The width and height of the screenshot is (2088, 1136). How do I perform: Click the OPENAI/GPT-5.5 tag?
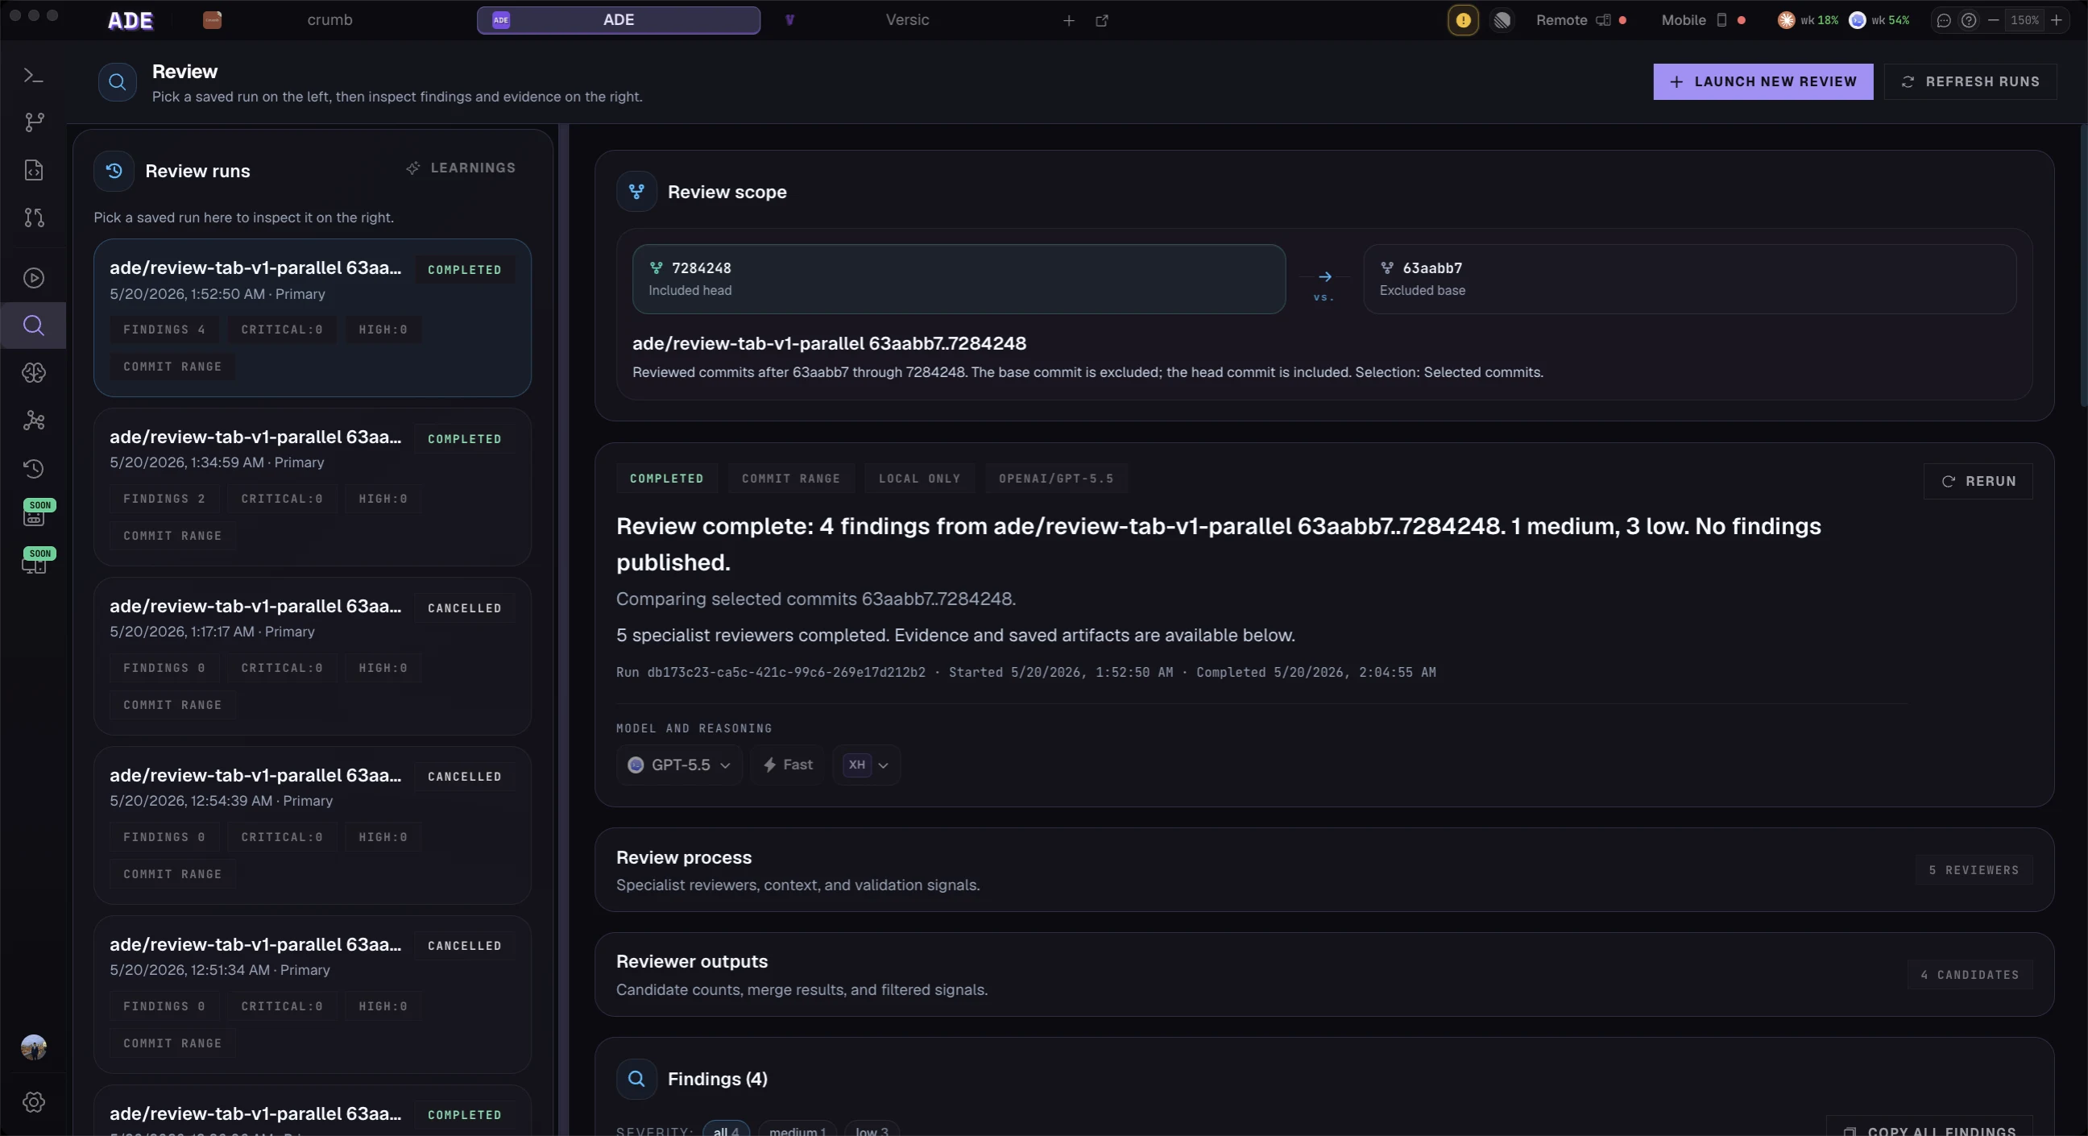[x=1056, y=479]
